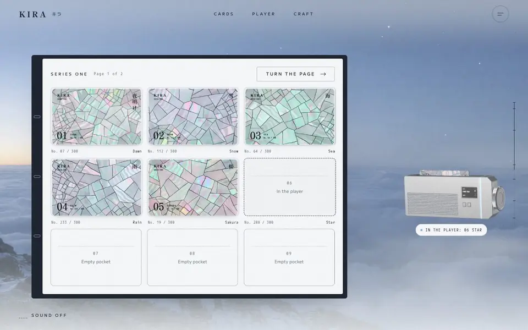Click the KIRA logo in the header
Viewport: 528px width, 330px height.
pos(40,14)
